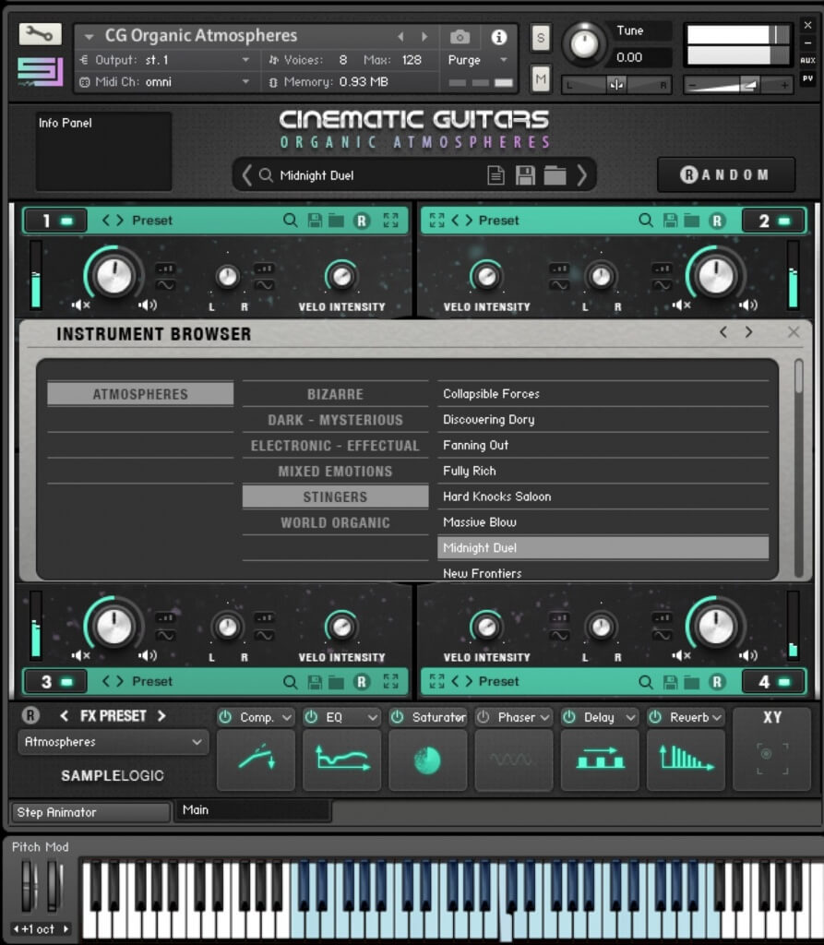Toggle the Saturator power button
Image resolution: width=824 pixels, height=945 pixels.
tap(397, 717)
